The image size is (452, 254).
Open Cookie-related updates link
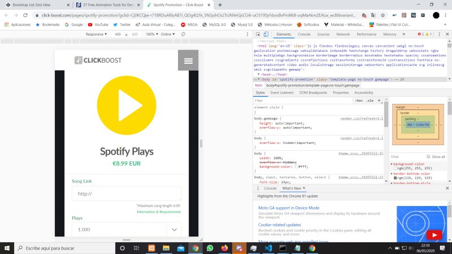(x=279, y=225)
